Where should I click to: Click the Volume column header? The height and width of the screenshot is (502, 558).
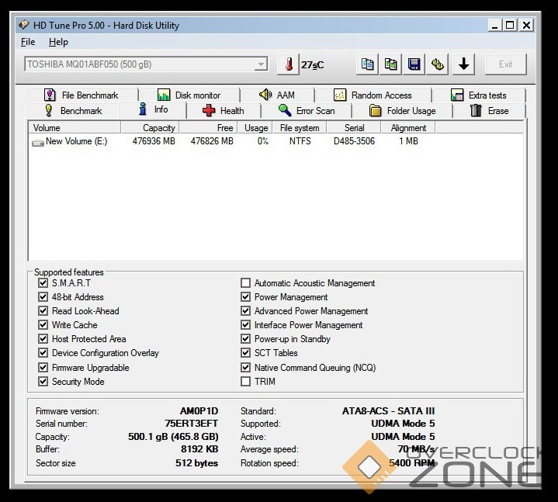(75, 128)
